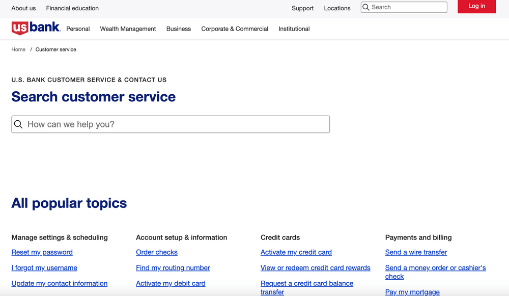
Task: Click 'Payments and billing' heading
Action: pos(418,237)
